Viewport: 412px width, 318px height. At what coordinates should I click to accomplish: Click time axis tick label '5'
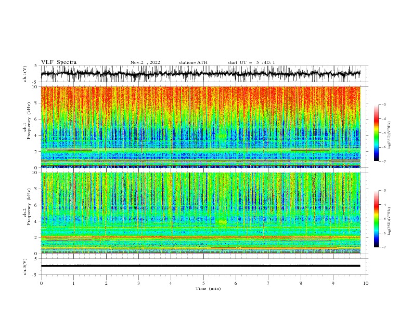click(203, 283)
